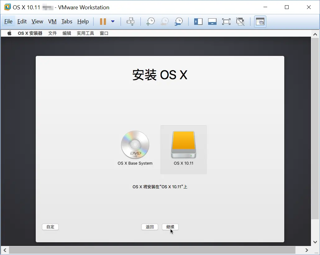
Task: Toggle the library panel visibility
Action: click(198, 21)
